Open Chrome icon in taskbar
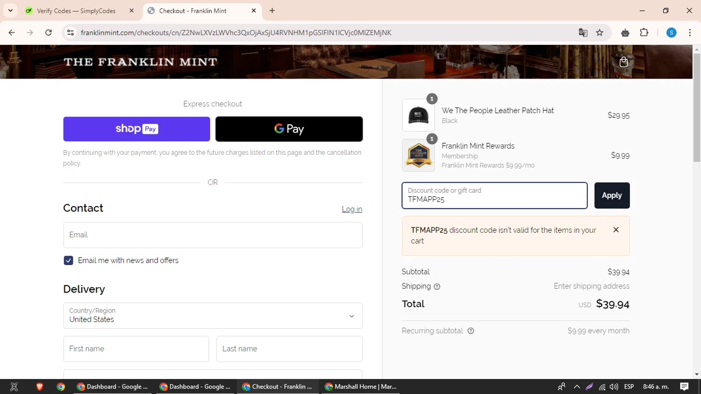 coord(61,387)
